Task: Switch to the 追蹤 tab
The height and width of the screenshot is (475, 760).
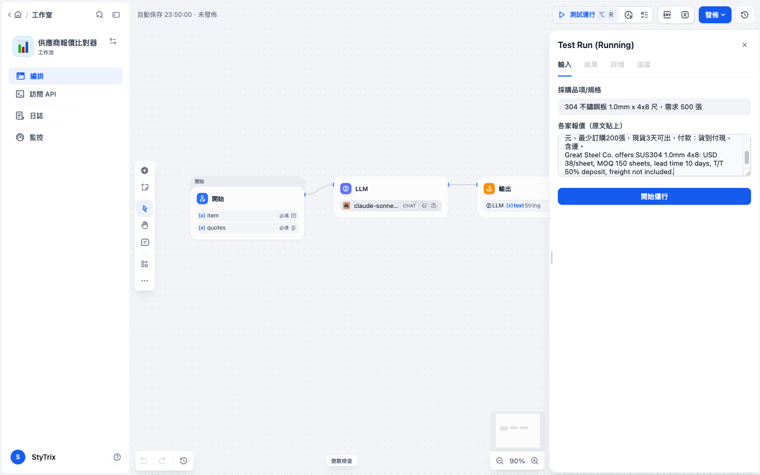Action: tap(644, 65)
